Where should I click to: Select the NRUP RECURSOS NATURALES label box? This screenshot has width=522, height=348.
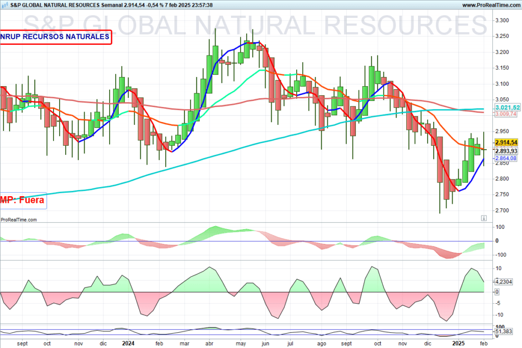[x=55, y=37]
